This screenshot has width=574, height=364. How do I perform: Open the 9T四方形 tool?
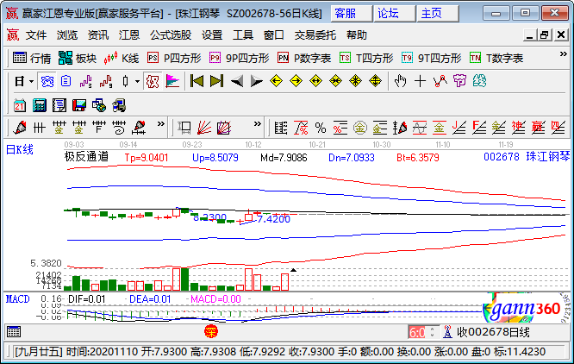point(431,58)
